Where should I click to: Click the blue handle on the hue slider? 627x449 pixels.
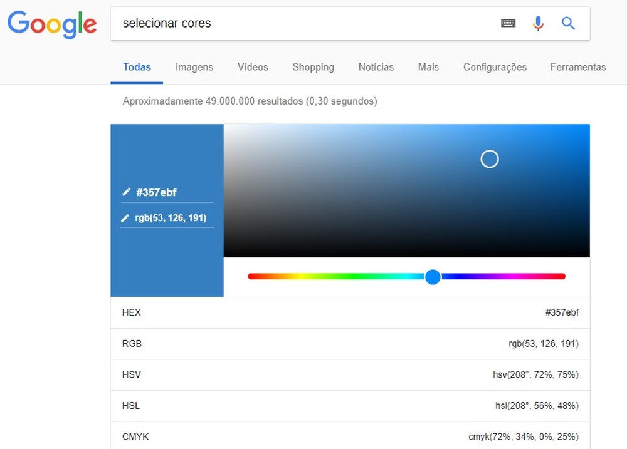[x=433, y=276]
